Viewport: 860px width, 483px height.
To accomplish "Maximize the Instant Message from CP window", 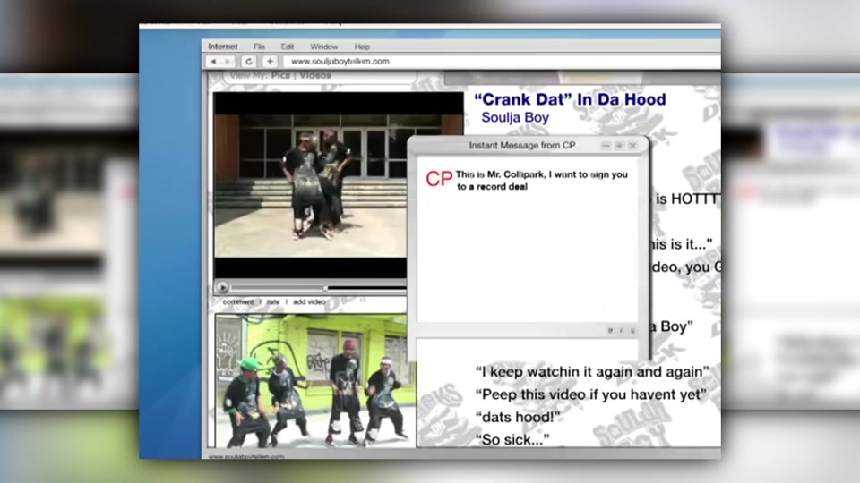I will (x=619, y=146).
